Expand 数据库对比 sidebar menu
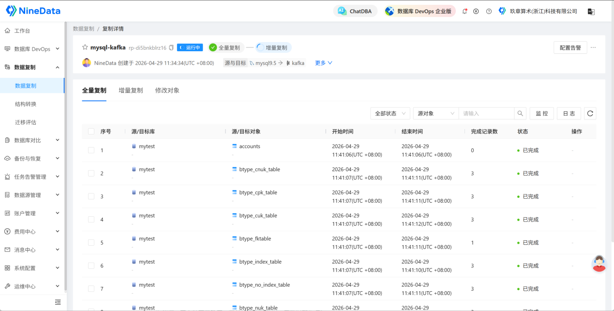Screen dimensions: 614x311 tap(32, 140)
